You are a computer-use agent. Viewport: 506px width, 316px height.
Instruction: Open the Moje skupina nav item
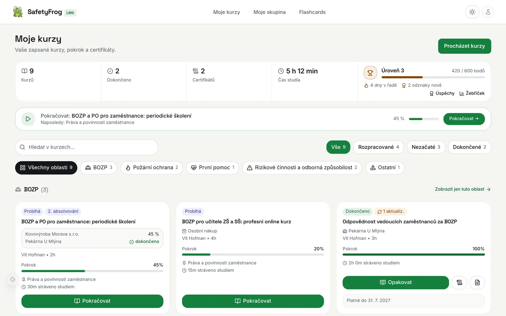tap(269, 12)
